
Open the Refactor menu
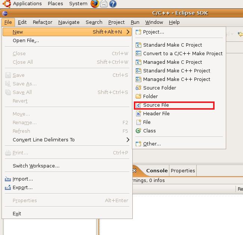pos(43,22)
